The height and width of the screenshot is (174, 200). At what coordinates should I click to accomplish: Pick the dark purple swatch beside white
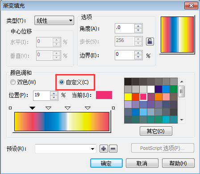click(x=158, y=89)
